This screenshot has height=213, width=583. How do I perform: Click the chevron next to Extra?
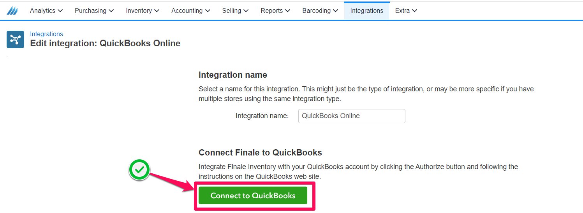(x=414, y=11)
